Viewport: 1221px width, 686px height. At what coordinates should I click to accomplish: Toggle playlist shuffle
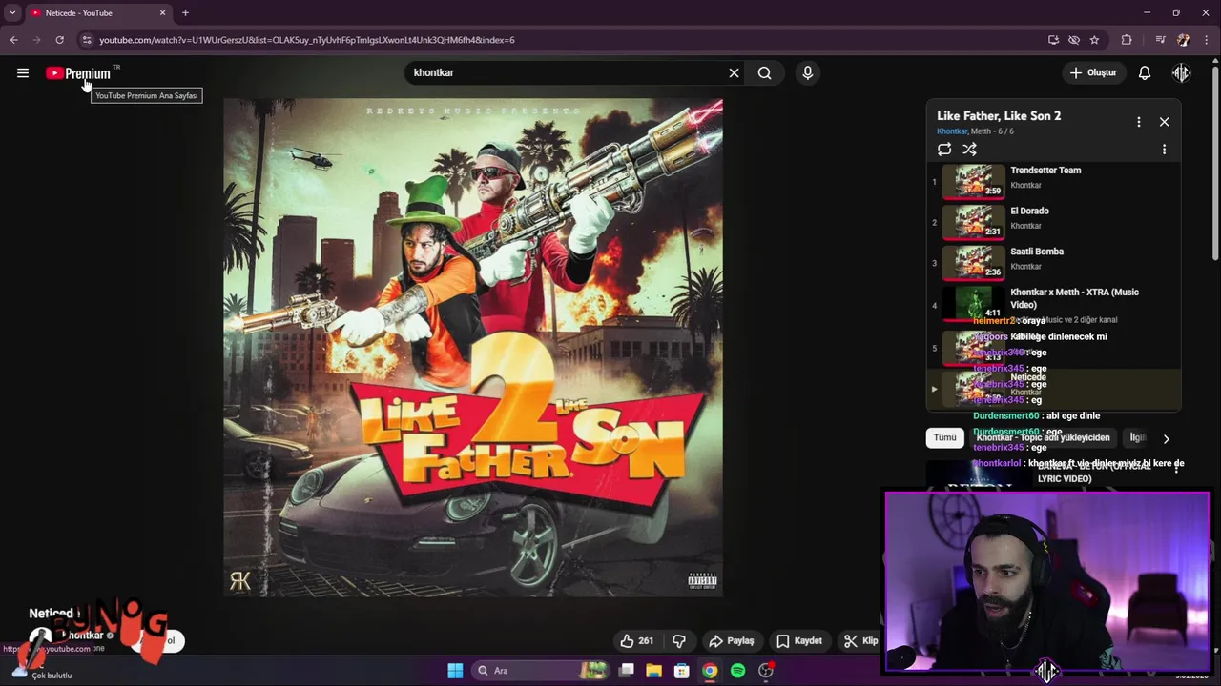tap(969, 149)
